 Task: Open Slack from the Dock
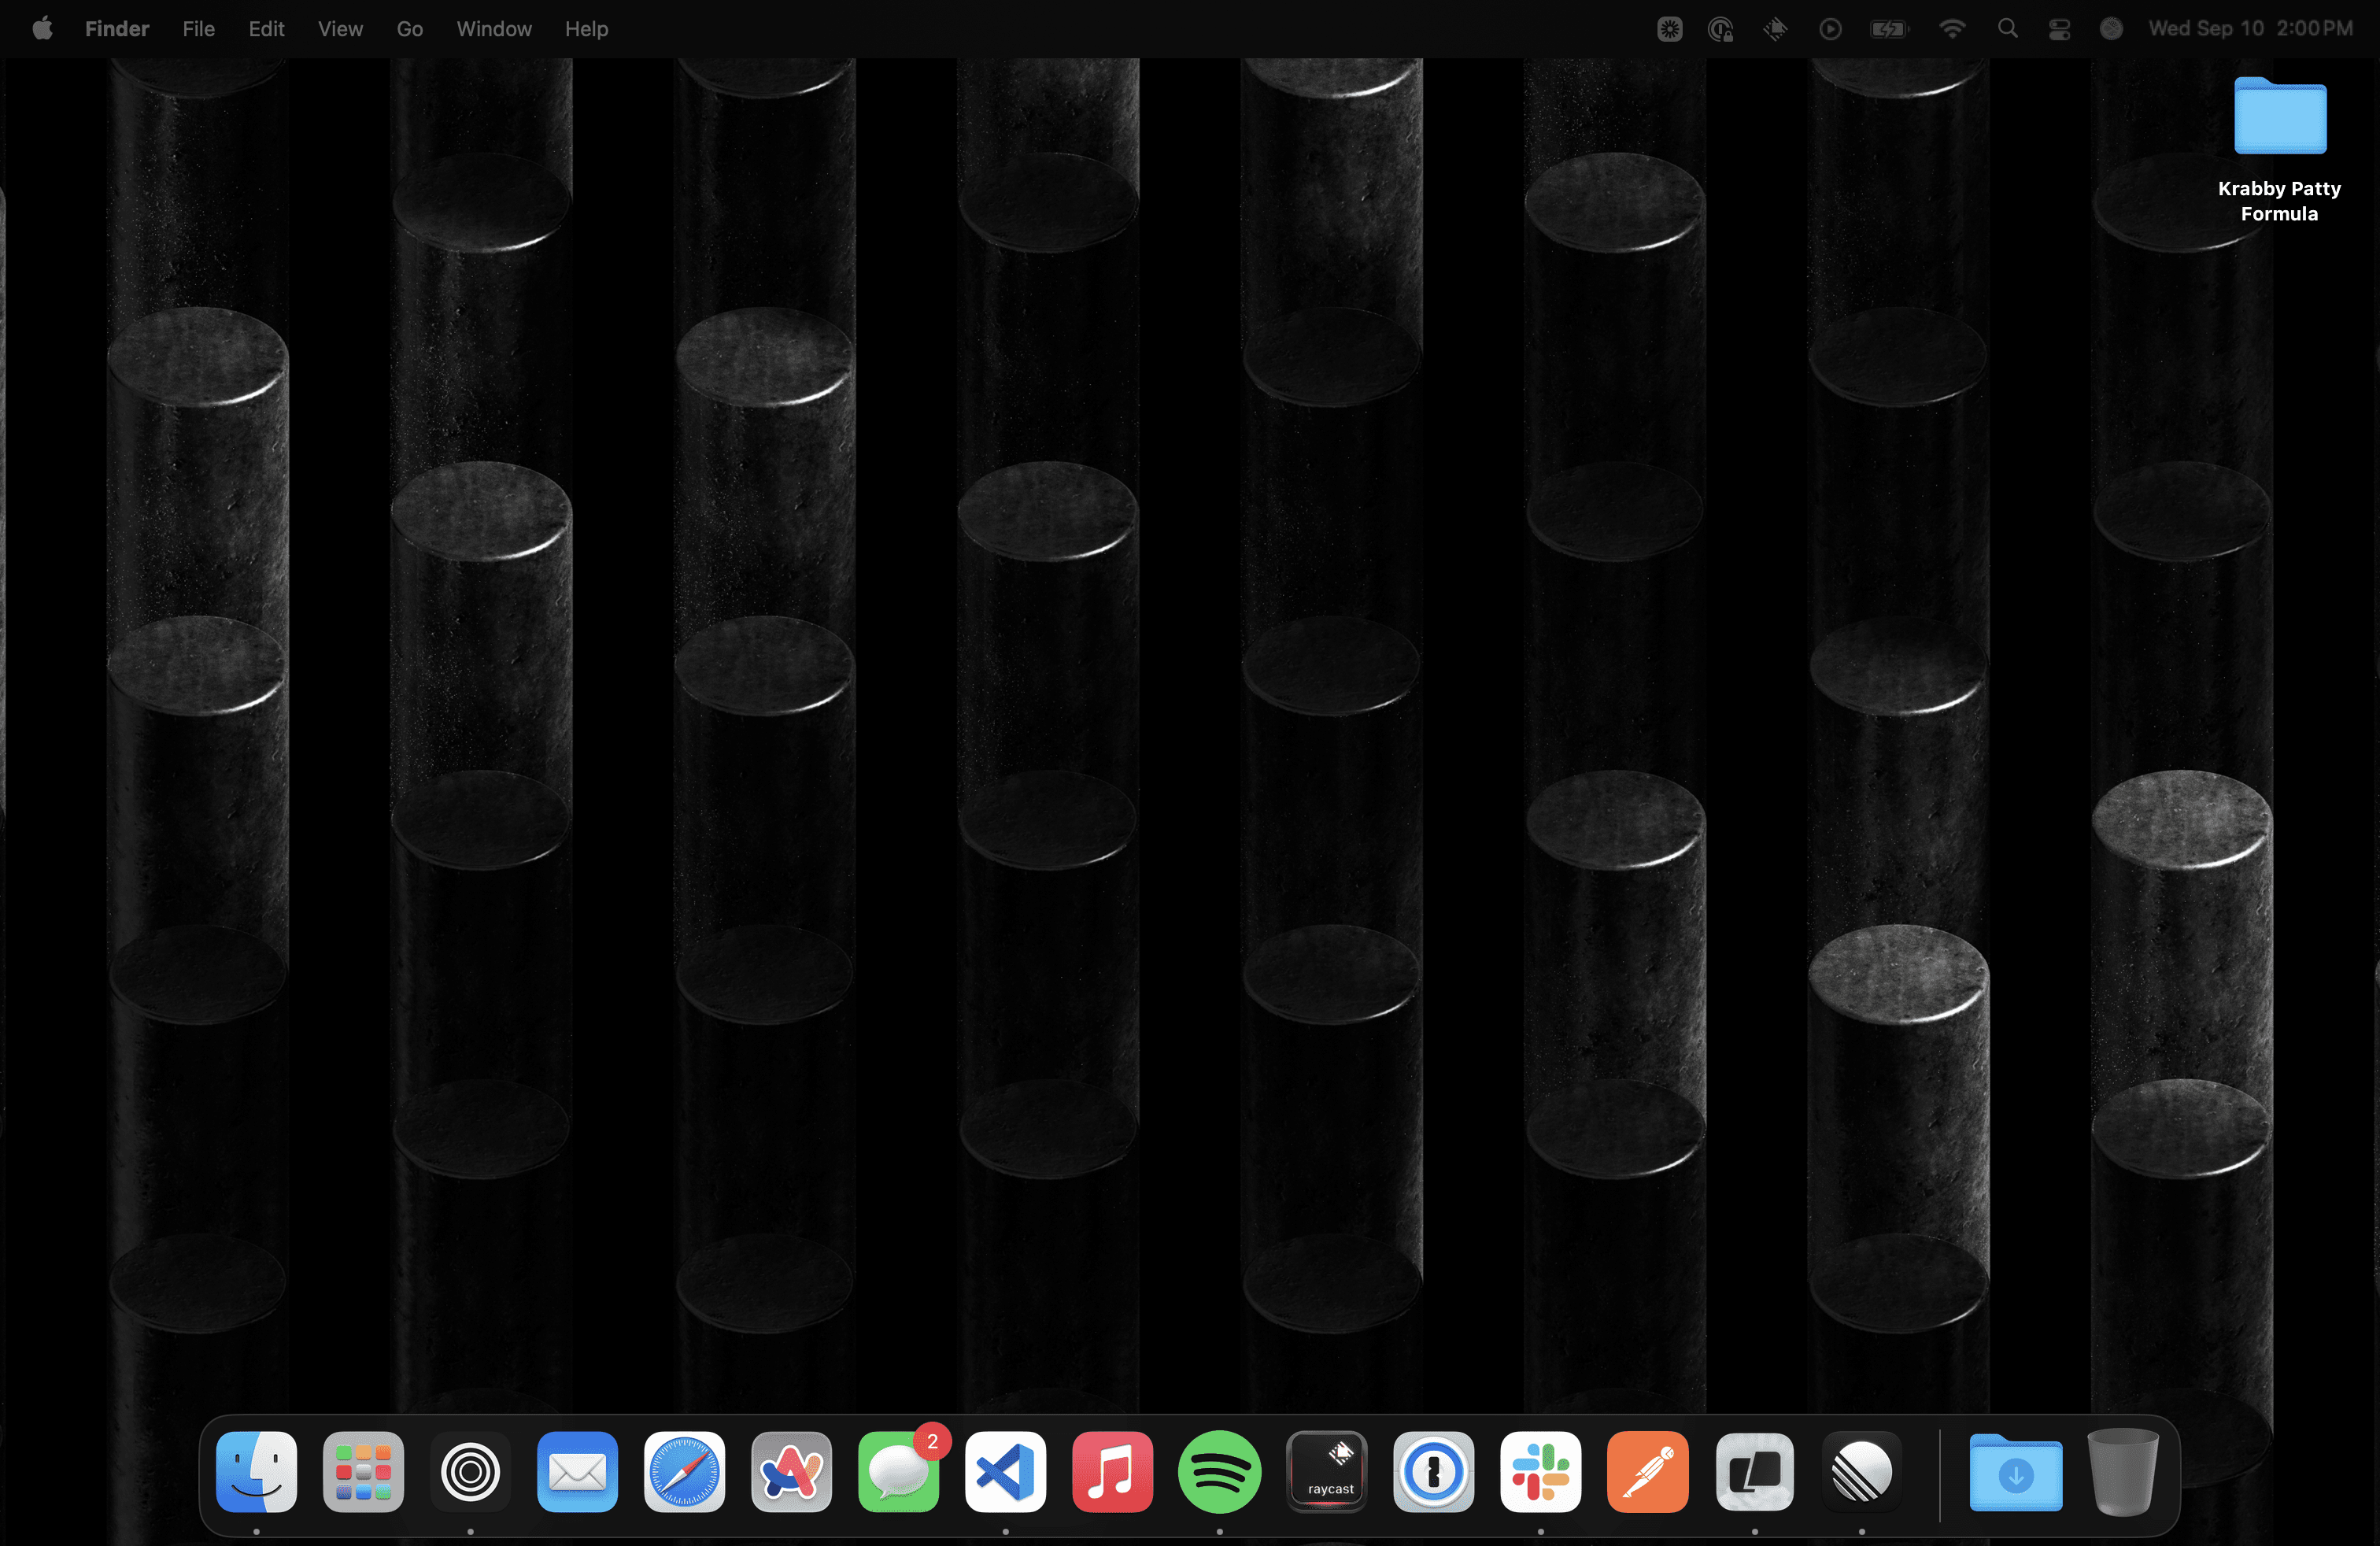(x=1540, y=1472)
